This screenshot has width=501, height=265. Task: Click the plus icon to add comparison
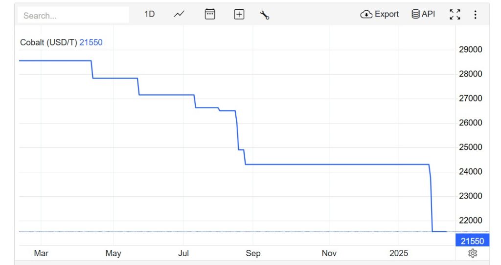coord(239,15)
